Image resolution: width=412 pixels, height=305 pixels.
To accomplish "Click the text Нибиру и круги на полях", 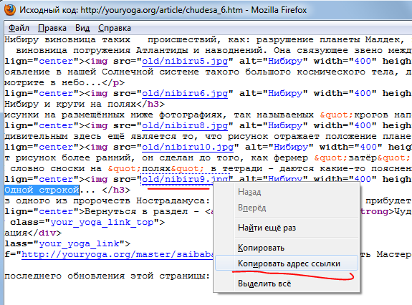I will [x=70, y=104].
